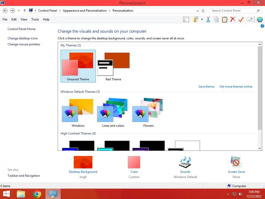Screen dimensions: 265x199
Task: Refresh the Personalization page
Action: [203, 11]
